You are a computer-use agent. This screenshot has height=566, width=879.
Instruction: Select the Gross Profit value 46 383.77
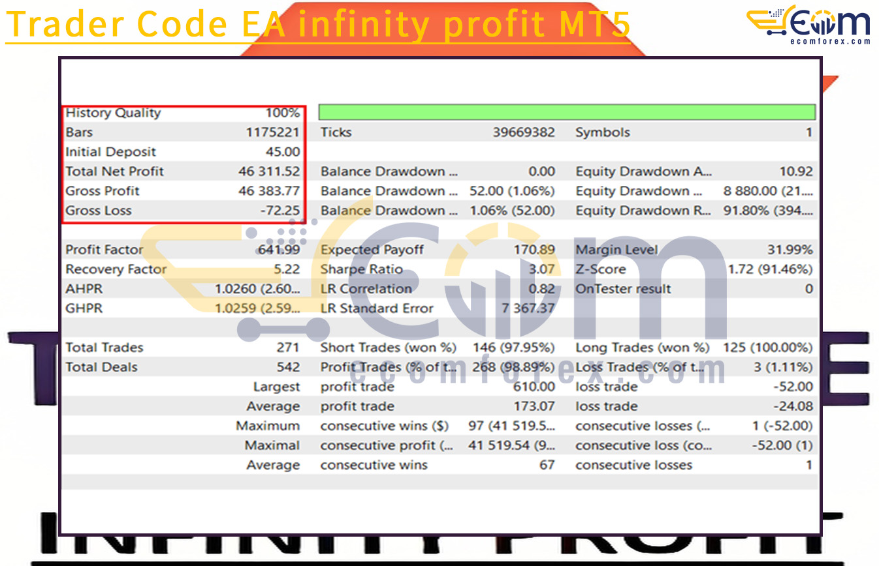269,191
